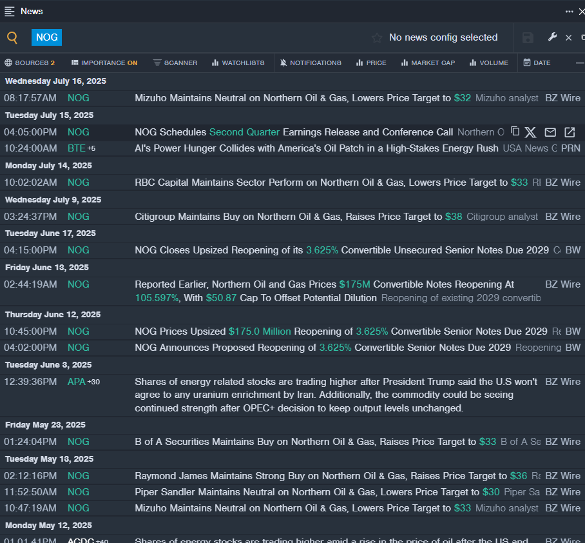Open NOG Prices Upsized $175.0 Million headline

click(341, 331)
